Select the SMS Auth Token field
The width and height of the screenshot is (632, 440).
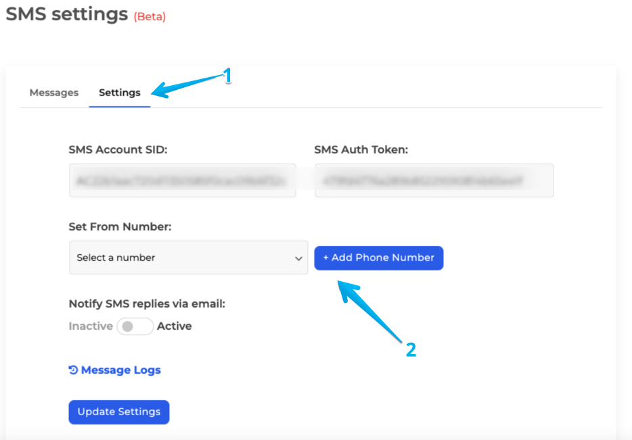click(434, 180)
